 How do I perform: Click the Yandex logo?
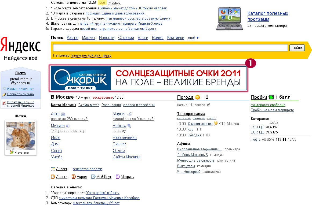click(20, 45)
